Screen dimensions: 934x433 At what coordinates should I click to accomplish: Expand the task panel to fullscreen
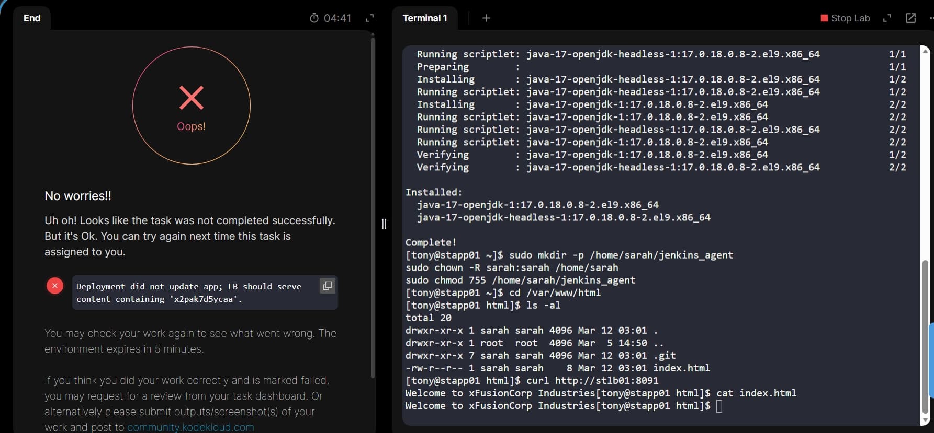tap(369, 18)
